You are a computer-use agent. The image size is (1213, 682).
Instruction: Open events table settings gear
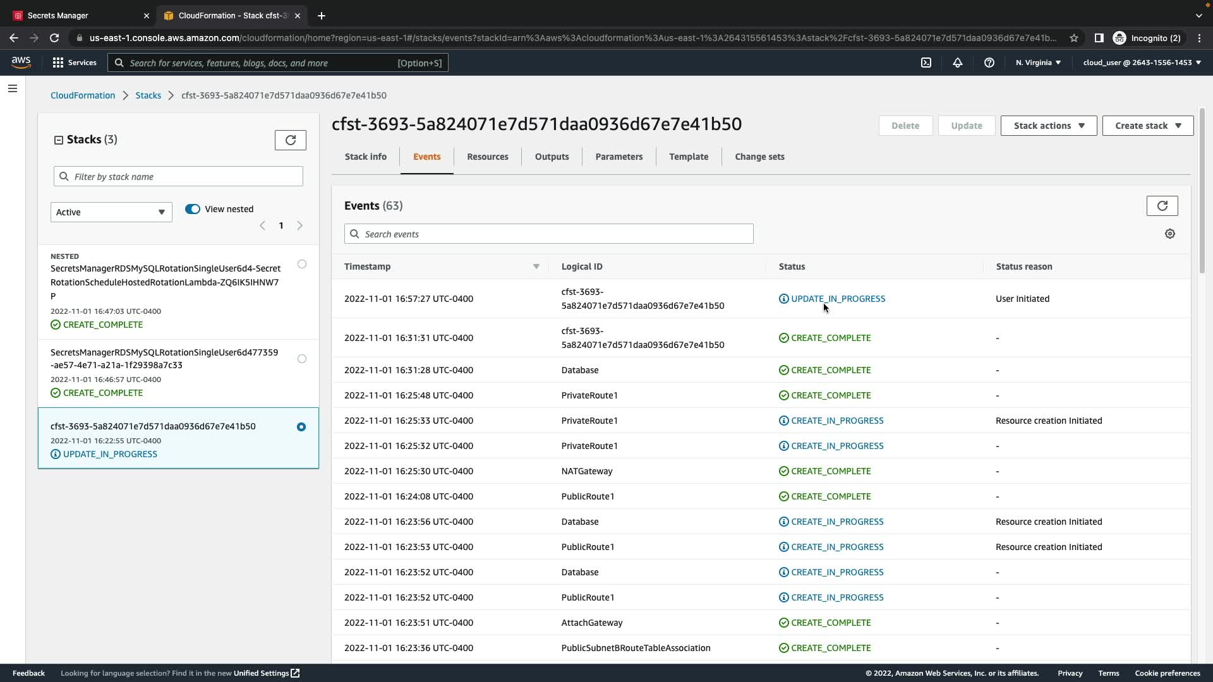1169,234
